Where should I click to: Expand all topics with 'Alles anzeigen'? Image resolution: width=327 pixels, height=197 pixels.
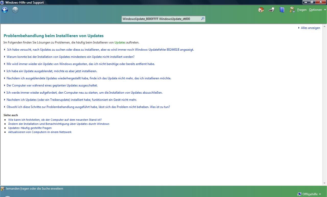coord(310,28)
